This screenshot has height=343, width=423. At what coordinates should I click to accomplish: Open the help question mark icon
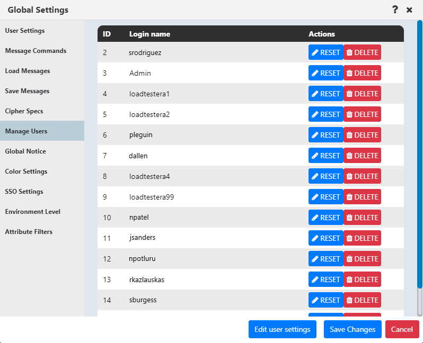coord(395,10)
